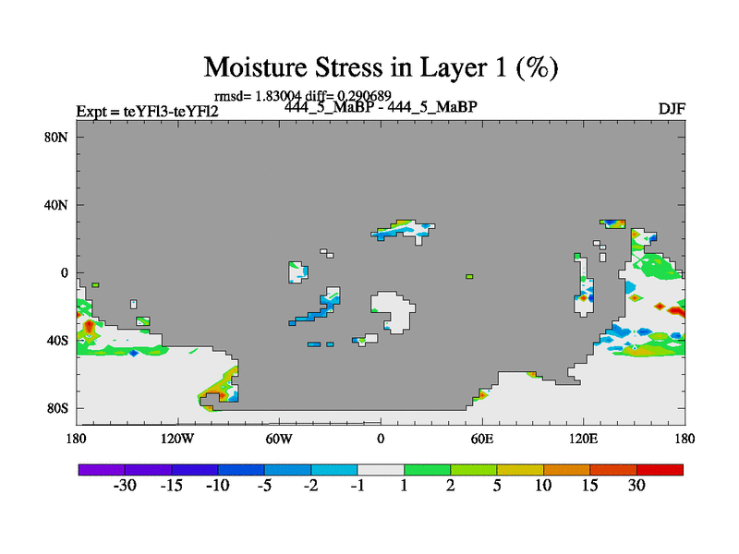Click the -15 colorbar value label
Viewport: 739px width, 554px height.
point(172,487)
